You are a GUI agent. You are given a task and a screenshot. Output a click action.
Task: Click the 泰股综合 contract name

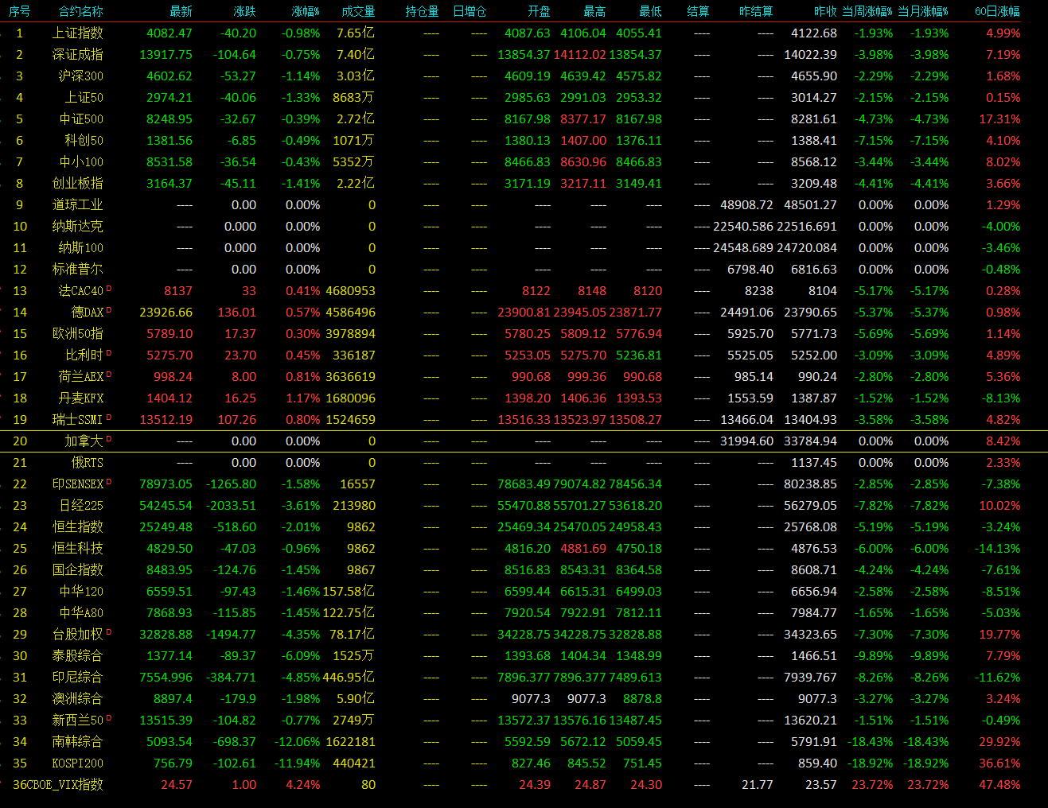coord(78,656)
